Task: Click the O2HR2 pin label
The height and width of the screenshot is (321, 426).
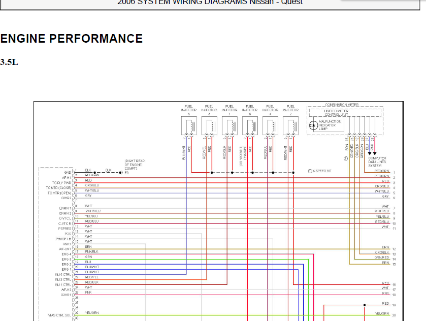Action: click(66, 198)
